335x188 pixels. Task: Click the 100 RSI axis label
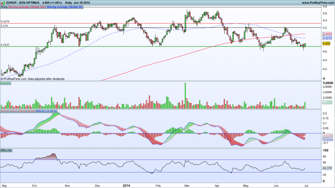point(325,150)
